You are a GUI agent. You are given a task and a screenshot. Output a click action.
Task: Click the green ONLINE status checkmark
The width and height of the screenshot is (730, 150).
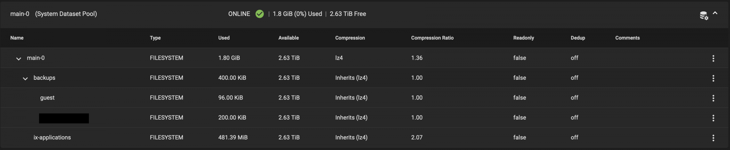tap(260, 14)
